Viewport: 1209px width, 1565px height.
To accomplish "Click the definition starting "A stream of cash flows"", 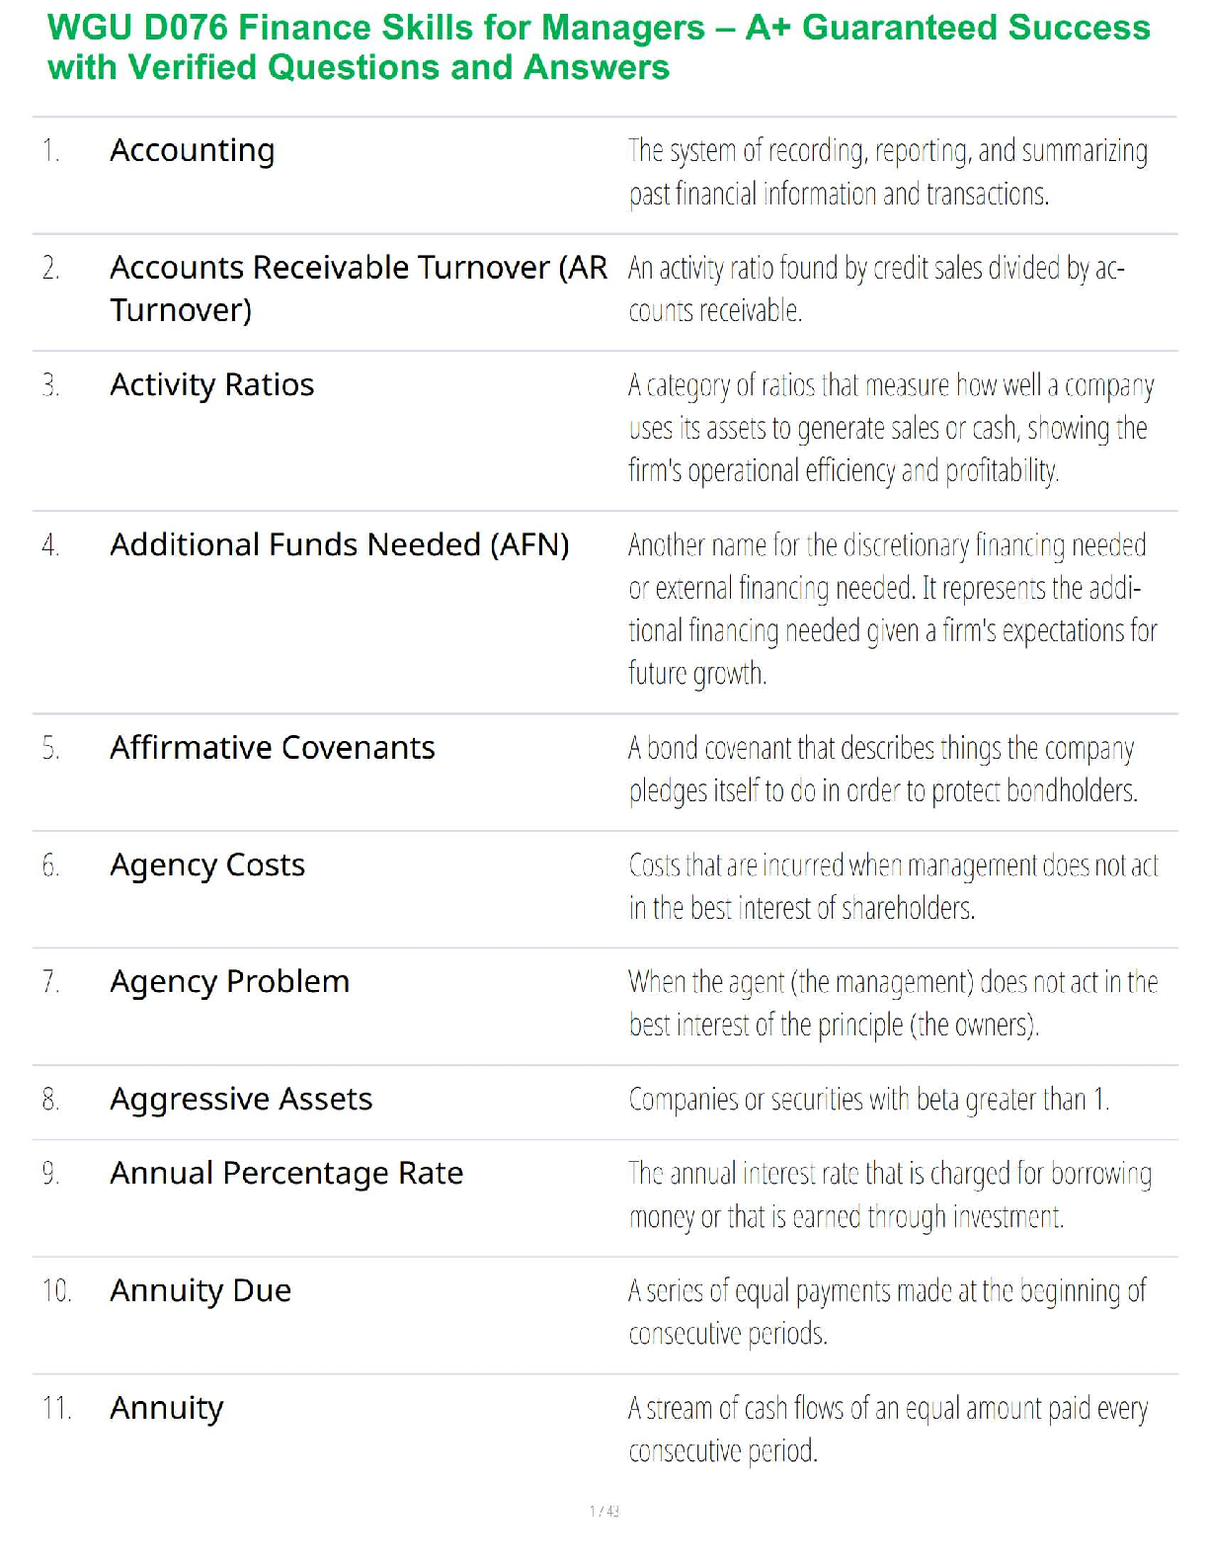I will coord(888,1429).
